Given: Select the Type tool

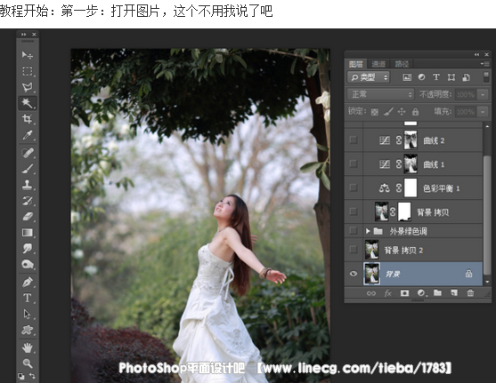Looking at the screenshot, I should point(28,298).
